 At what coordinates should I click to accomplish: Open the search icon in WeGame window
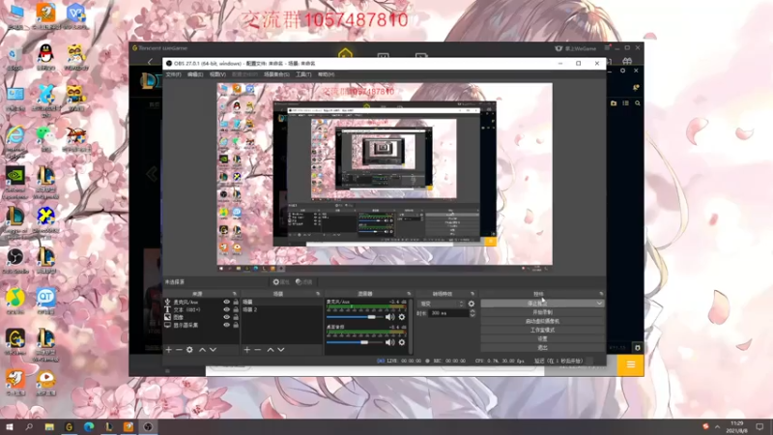(x=638, y=103)
